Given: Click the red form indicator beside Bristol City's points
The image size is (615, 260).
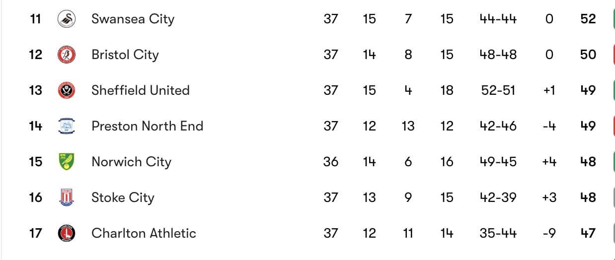Looking at the screenshot, I should point(613,55).
